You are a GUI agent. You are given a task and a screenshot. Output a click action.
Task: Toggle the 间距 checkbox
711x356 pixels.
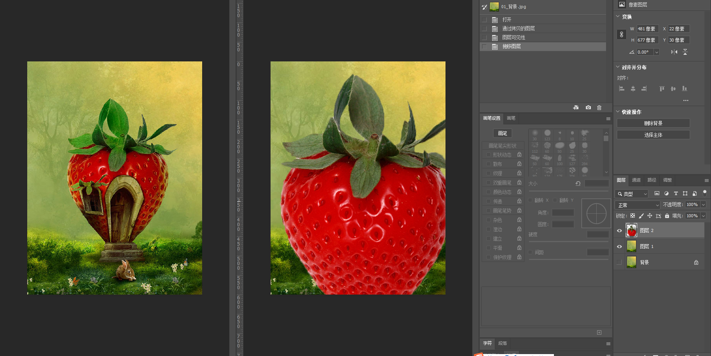coord(530,252)
